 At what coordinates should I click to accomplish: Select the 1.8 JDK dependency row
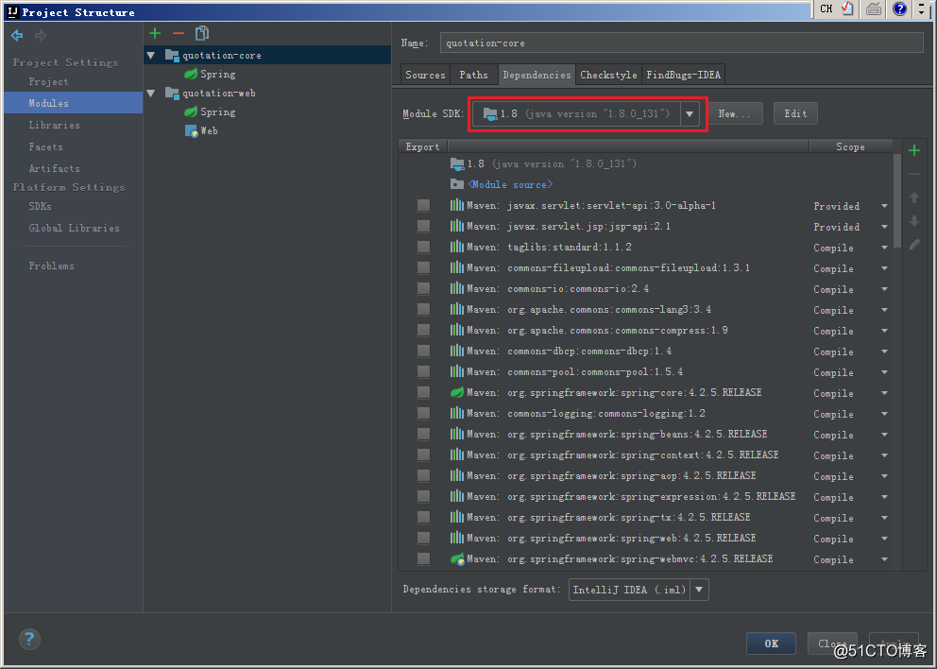click(x=543, y=163)
